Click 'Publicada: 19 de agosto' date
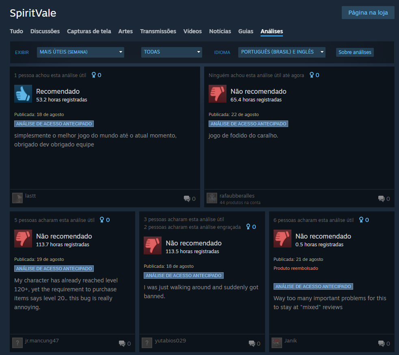This screenshot has width=399, height=355. (x=39, y=259)
